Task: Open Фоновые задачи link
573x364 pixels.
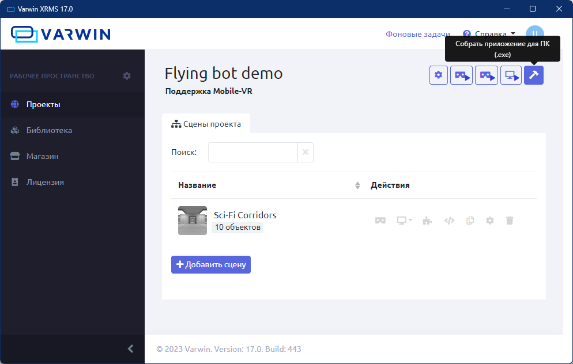Action: [418, 34]
